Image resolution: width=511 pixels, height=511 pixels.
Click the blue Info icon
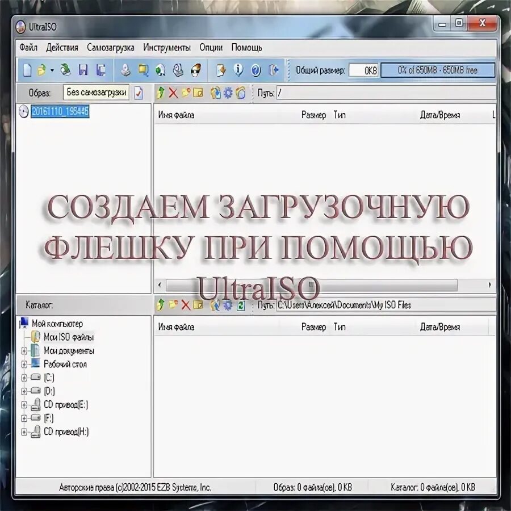click(x=238, y=70)
